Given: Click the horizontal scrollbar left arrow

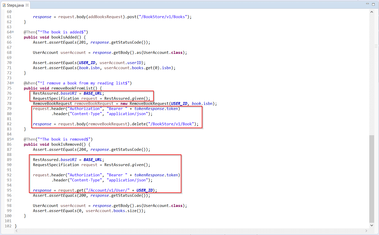Looking at the screenshot, I should coord(17,231).
